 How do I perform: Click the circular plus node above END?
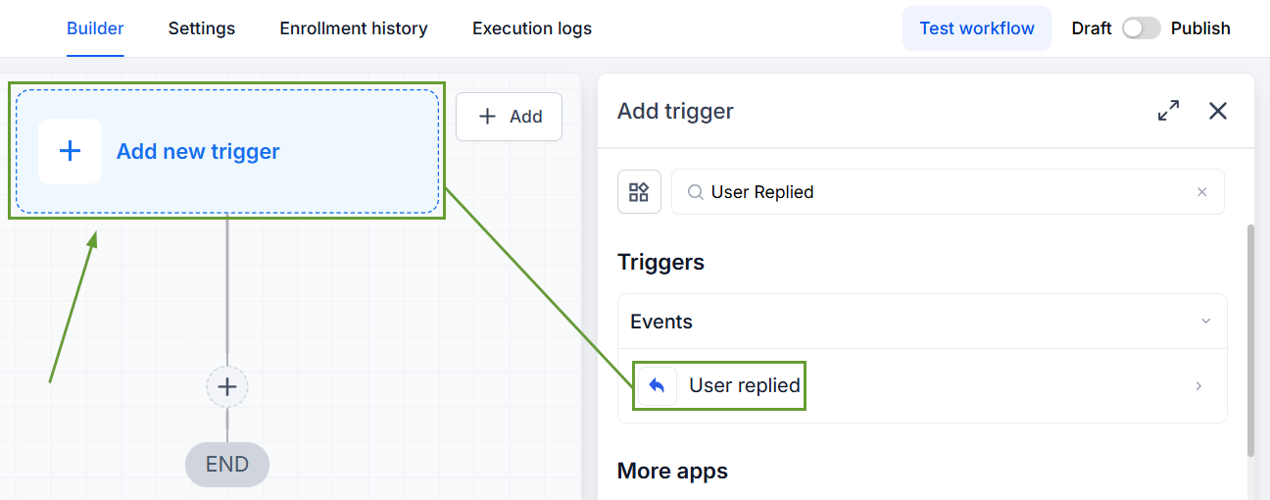coord(227,387)
